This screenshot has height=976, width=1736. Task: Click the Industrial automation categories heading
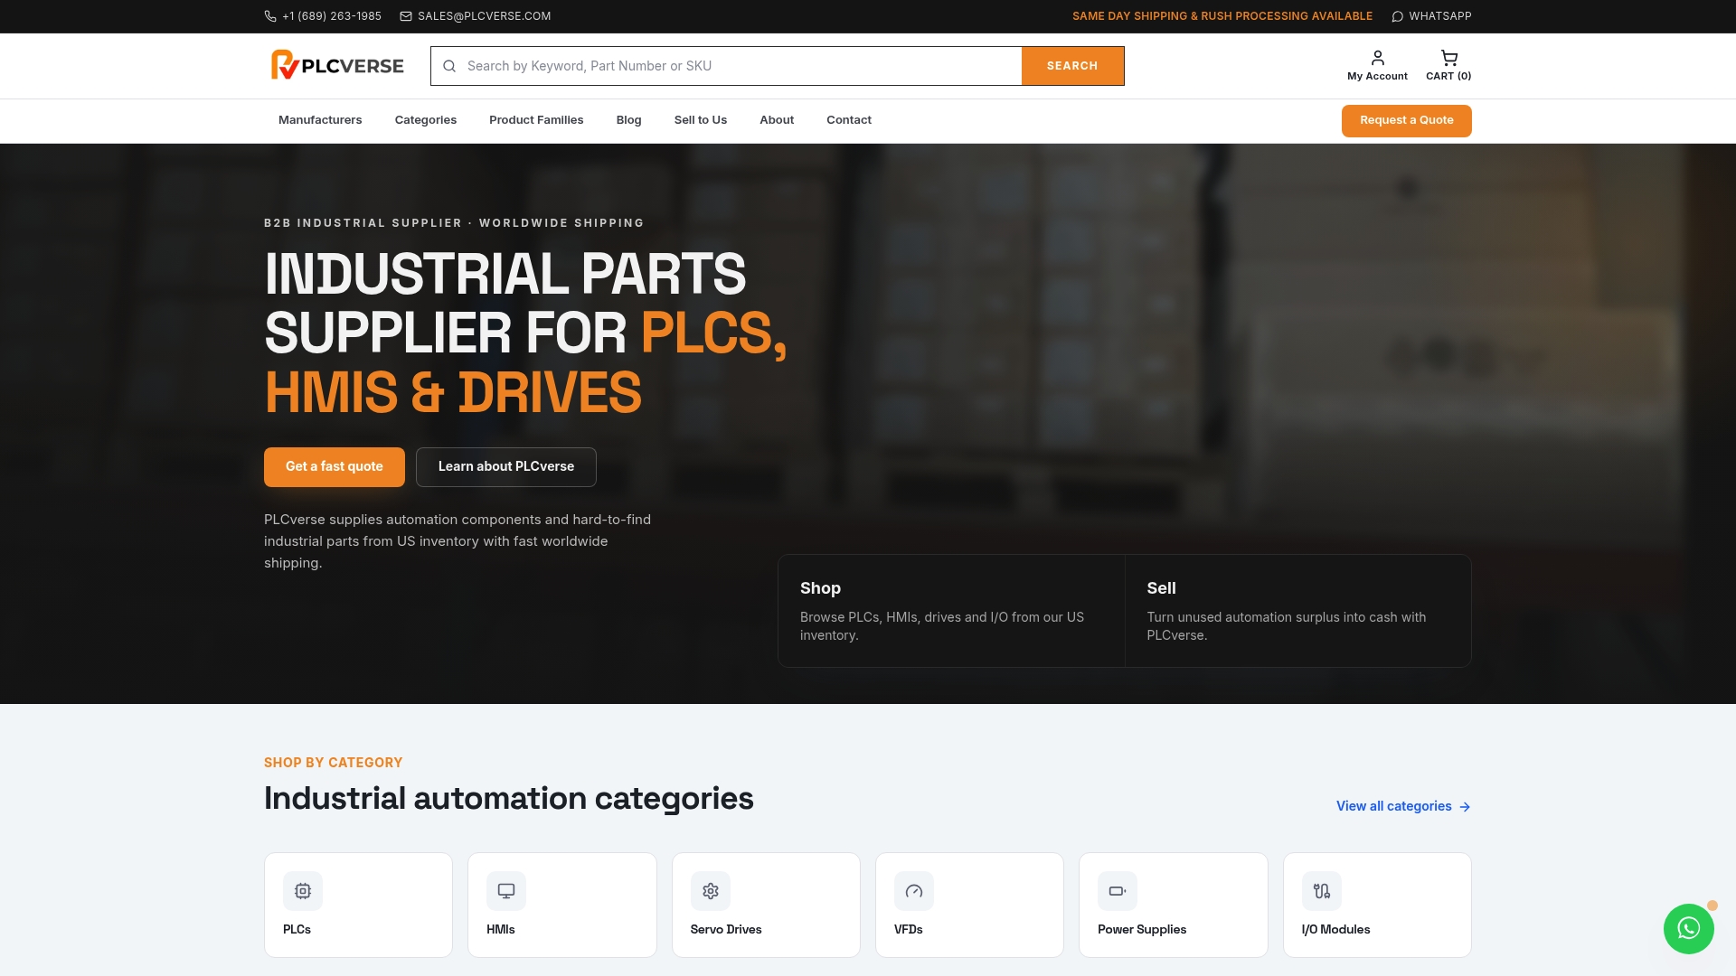(509, 799)
